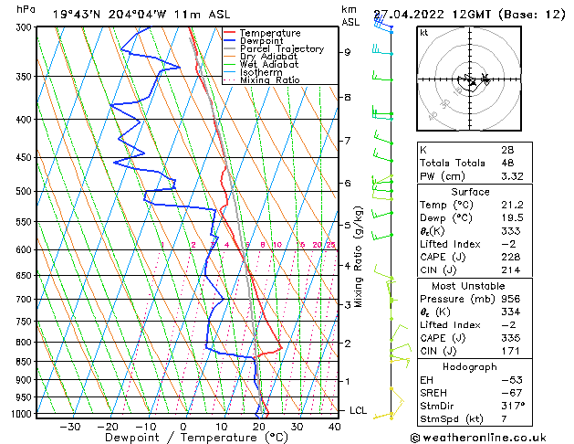Click the surface CIN value 214
574x444 pixels.
click(511, 270)
